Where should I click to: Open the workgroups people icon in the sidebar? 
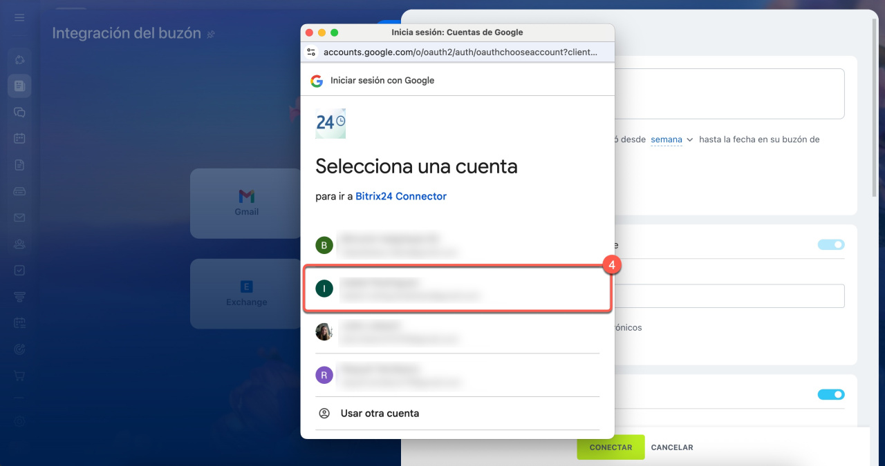click(19, 244)
